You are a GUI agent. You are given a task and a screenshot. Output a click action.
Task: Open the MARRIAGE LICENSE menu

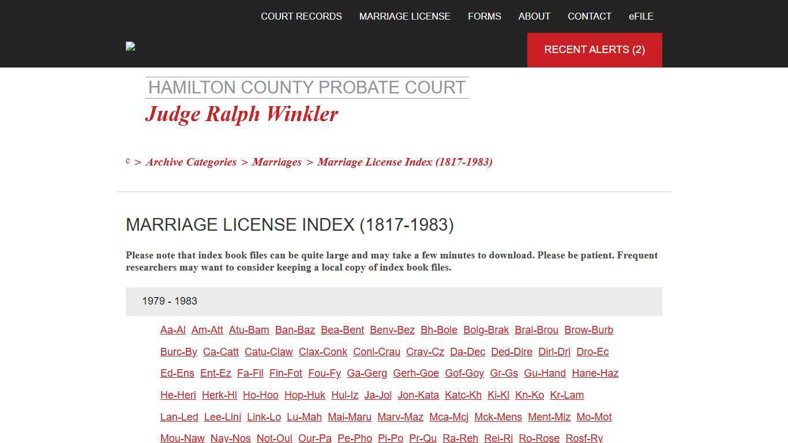point(404,16)
